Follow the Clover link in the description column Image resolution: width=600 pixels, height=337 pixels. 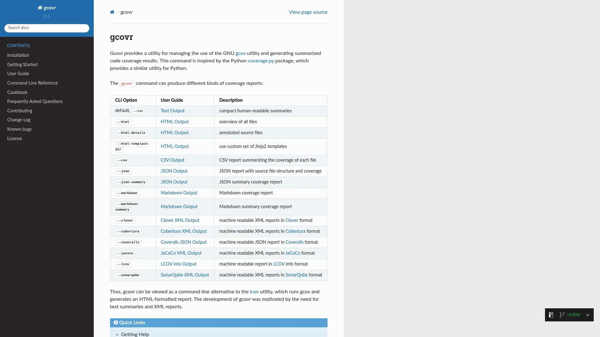(292, 220)
